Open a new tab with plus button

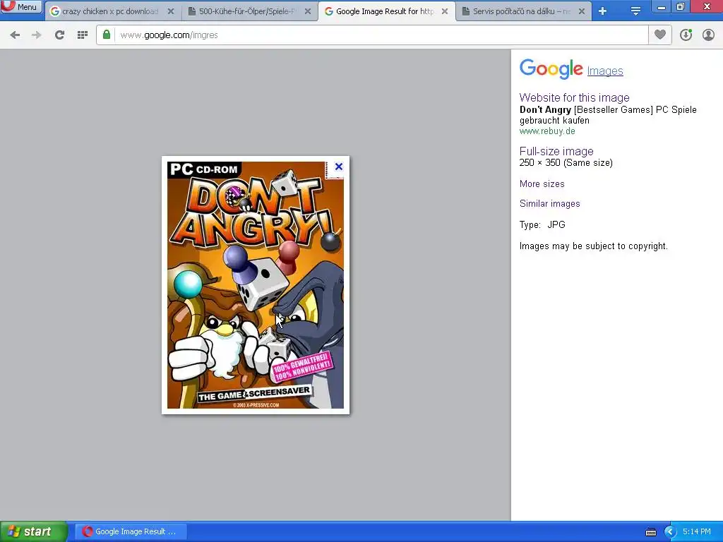click(603, 11)
